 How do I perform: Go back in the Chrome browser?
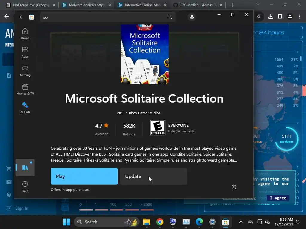pos(7,17)
